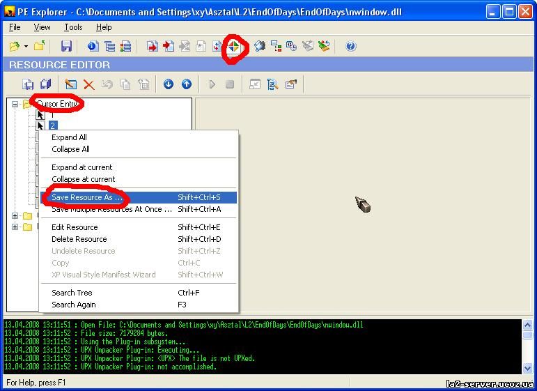Choose Edit Resource in context menu
The width and height of the screenshot is (537, 391).
point(139,227)
